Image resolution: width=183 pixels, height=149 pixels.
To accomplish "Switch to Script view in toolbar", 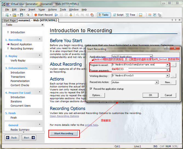I will click(118, 15).
